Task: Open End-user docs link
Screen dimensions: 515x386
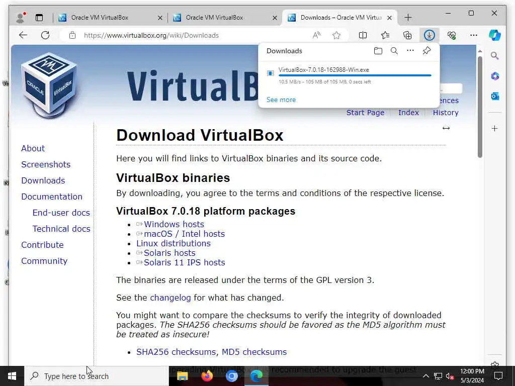Action: (61, 213)
